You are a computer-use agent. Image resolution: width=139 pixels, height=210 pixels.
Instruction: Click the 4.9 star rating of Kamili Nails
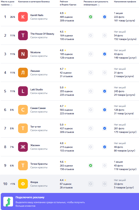coord(63,13)
